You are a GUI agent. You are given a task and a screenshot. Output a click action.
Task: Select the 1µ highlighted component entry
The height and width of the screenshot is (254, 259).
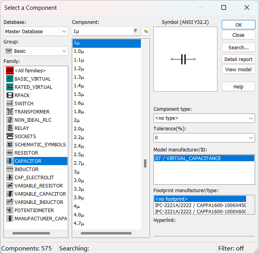[107, 43]
